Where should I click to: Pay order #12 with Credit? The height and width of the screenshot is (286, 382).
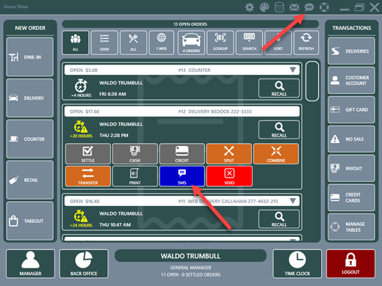pos(182,154)
